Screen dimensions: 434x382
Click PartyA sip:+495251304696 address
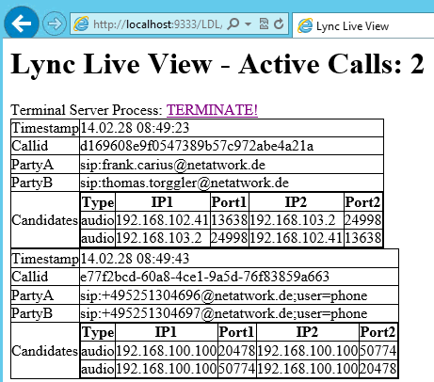(224, 295)
